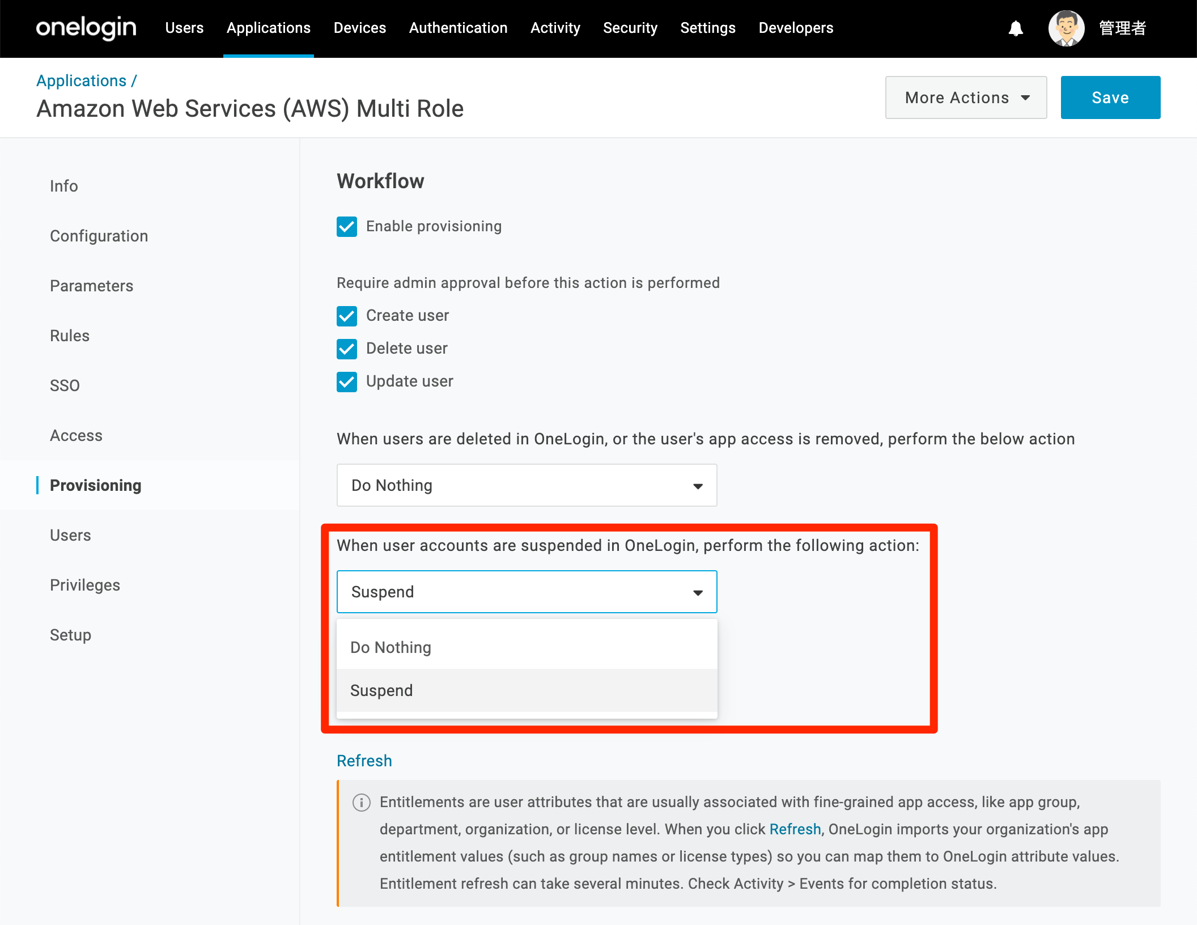Image resolution: width=1197 pixels, height=925 pixels.
Task: Open the Security menu in top navigation
Action: pyautogui.click(x=630, y=28)
